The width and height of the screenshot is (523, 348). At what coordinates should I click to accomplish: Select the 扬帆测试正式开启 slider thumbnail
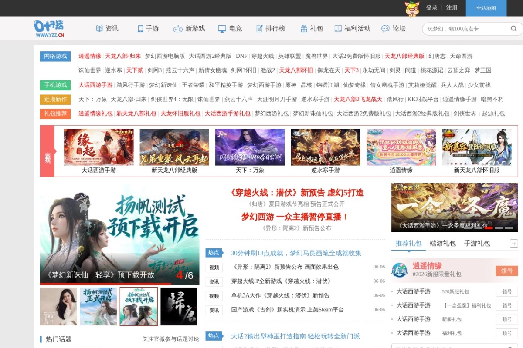[x=98, y=306]
